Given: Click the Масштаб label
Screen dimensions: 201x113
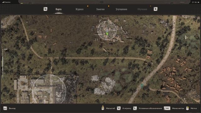Looking at the screenshot, I should (111, 108).
